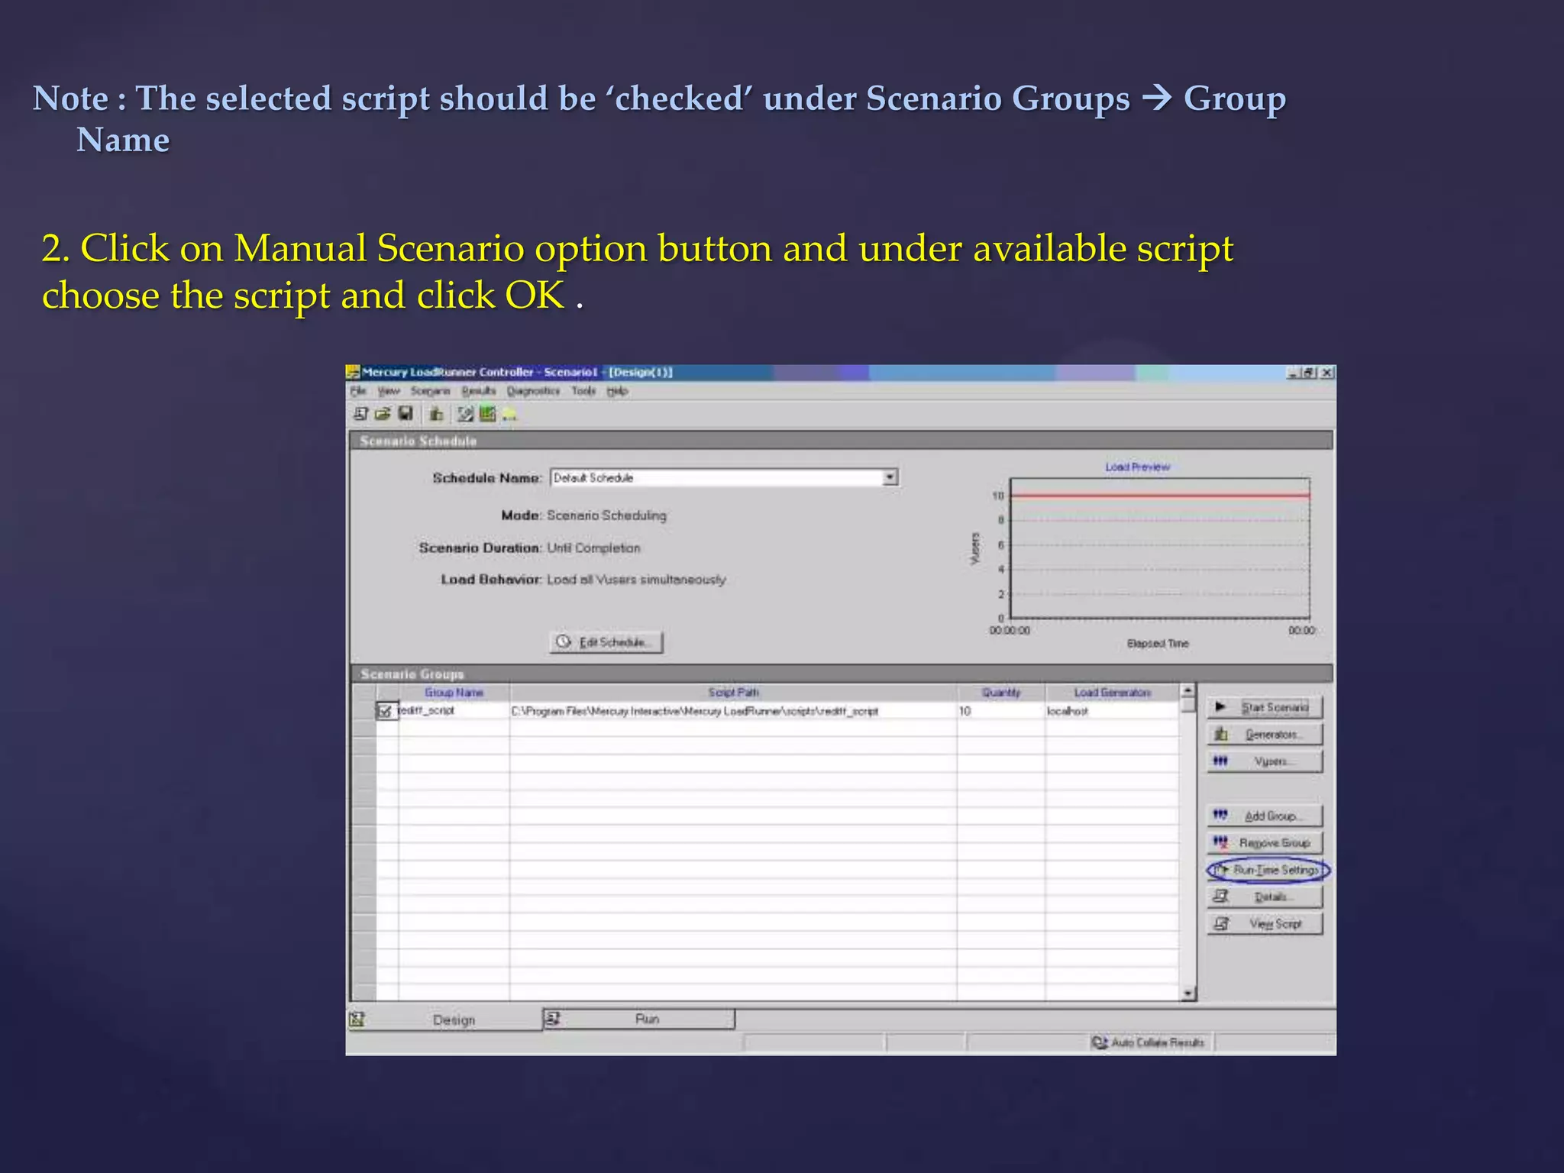
Task: Click the Load Preview graph title
Action: 1137,467
